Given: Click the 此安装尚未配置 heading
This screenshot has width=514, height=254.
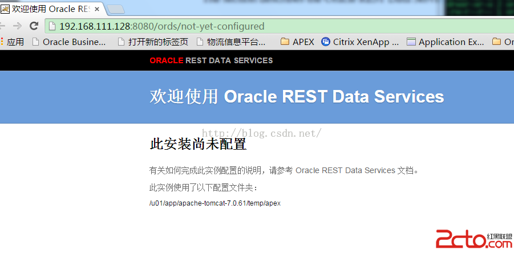Looking at the screenshot, I should (198, 144).
